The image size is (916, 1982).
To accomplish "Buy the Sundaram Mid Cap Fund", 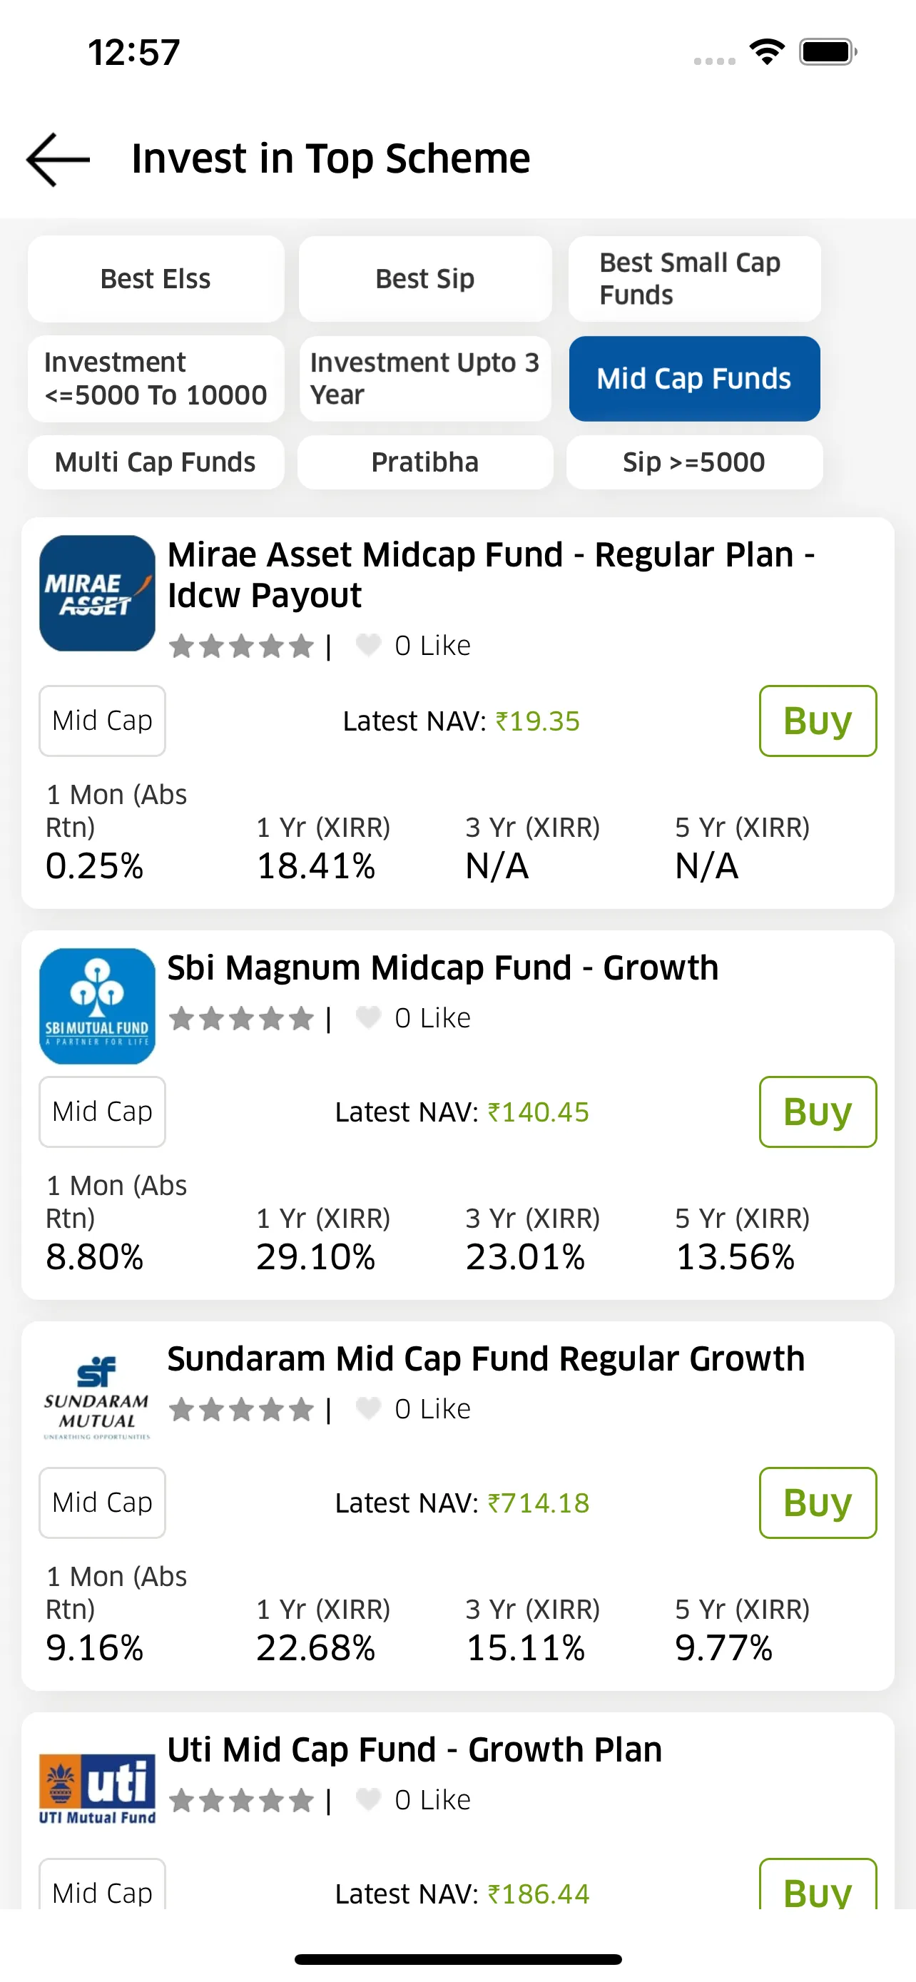I will pyautogui.click(x=817, y=1503).
